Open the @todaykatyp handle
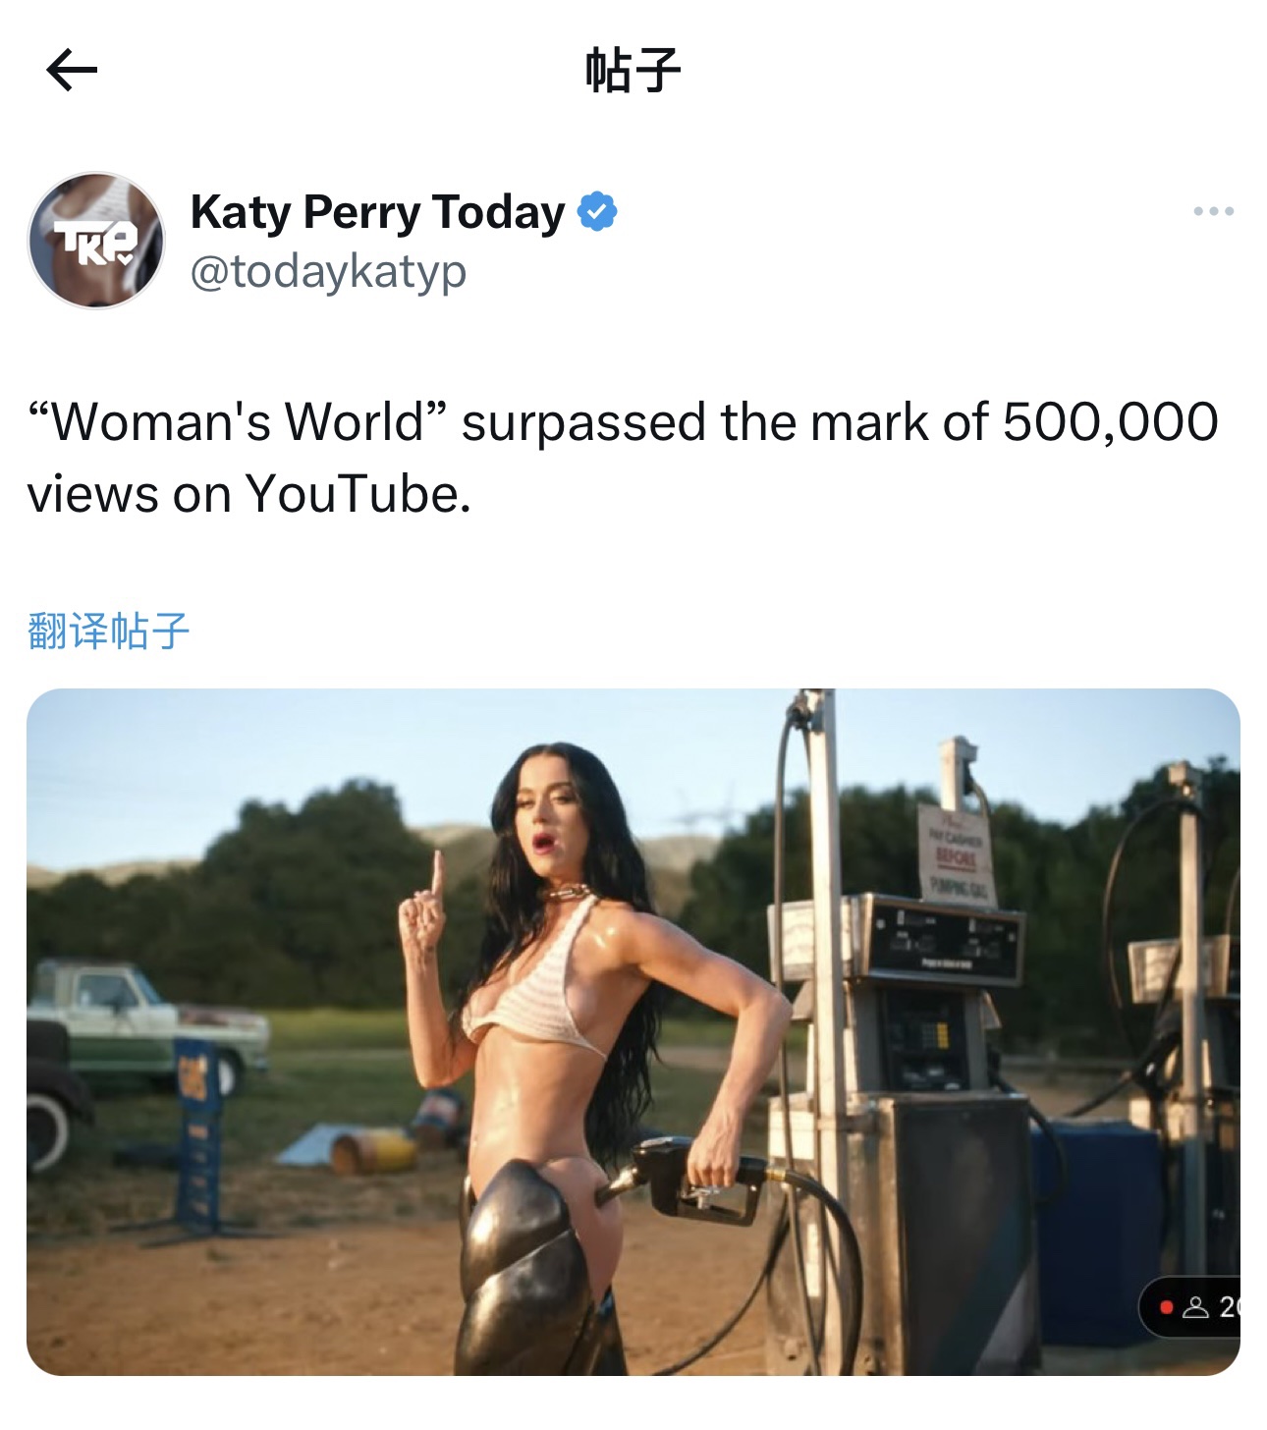Viewport: 1267px width, 1430px height. pyautogui.click(x=328, y=271)
